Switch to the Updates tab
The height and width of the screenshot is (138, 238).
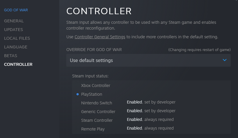(x=13, y=30)
